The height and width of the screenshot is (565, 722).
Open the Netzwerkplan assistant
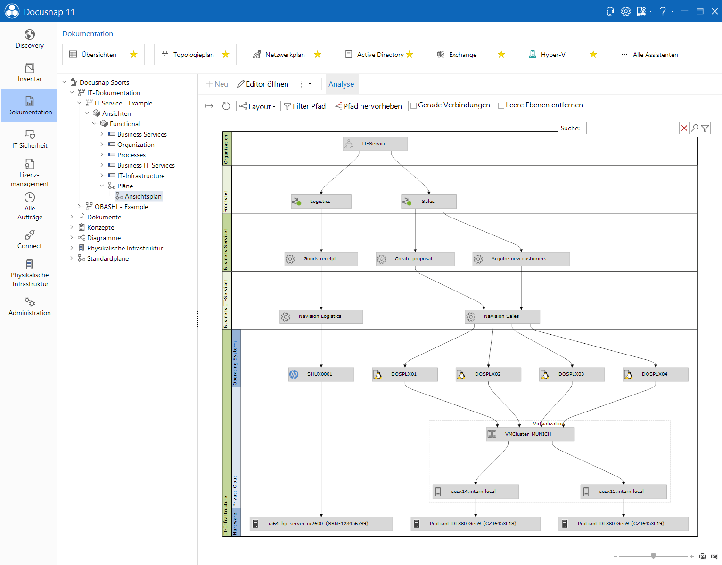[287, 54]
